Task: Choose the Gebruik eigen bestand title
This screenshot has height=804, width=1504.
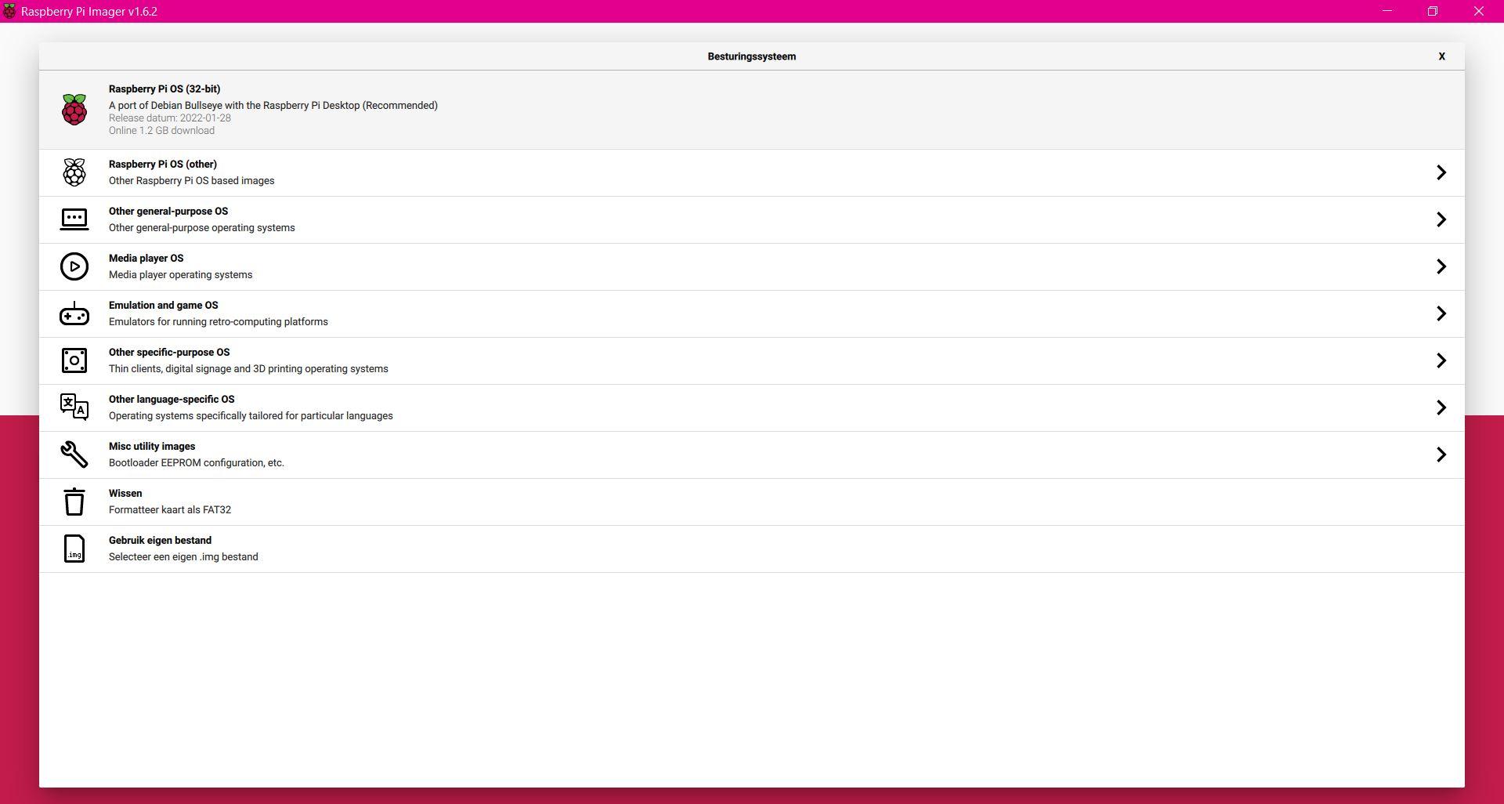Action: tap(161, 541)
